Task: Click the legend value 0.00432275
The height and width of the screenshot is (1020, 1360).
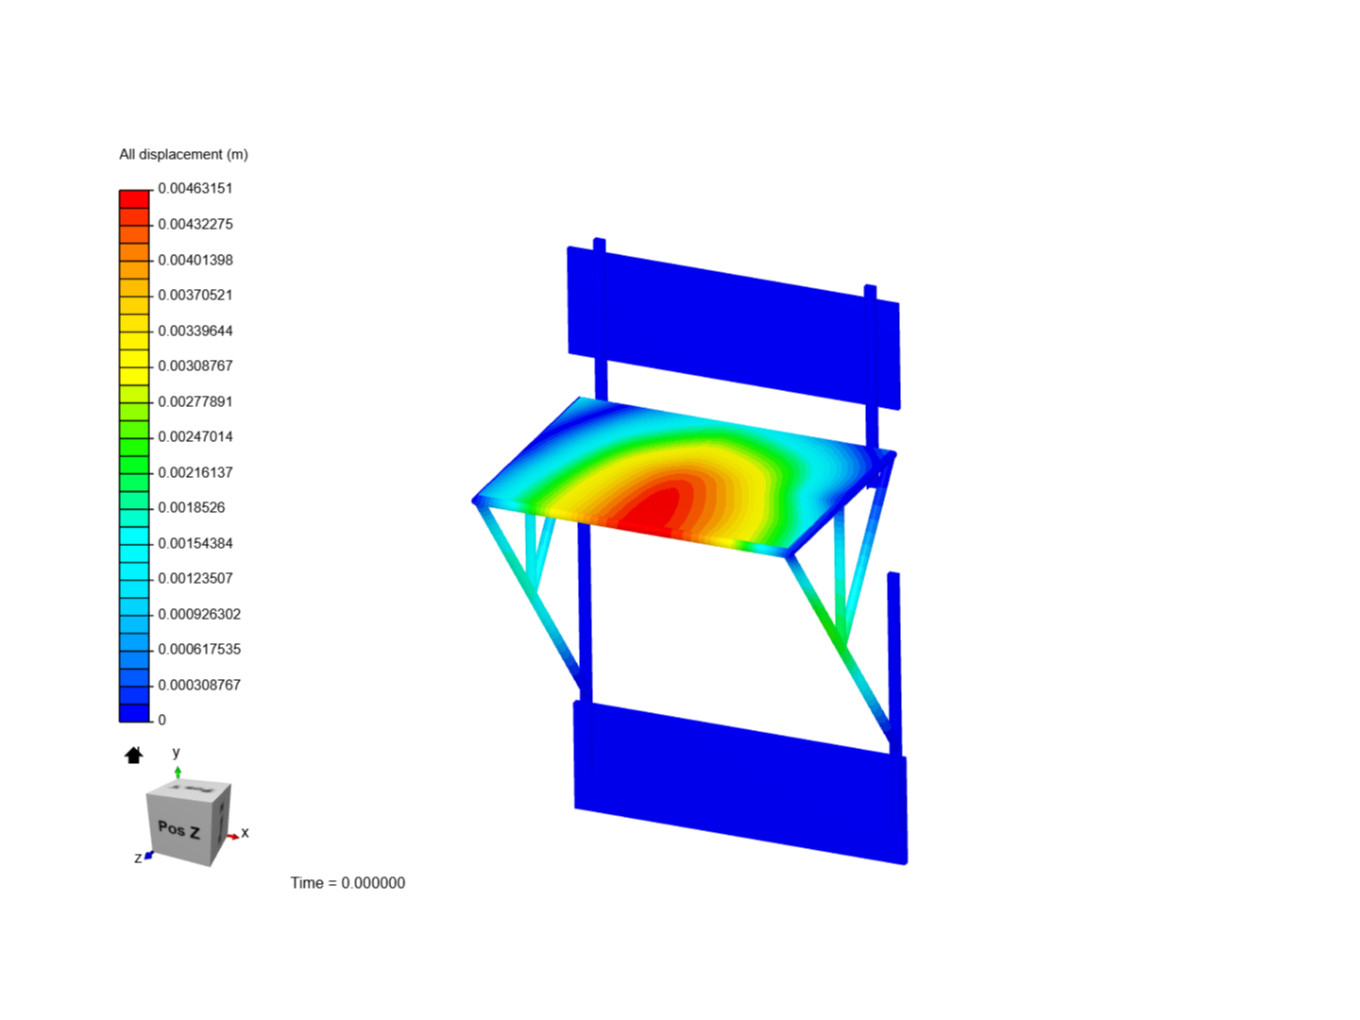Action: [195, 224]
